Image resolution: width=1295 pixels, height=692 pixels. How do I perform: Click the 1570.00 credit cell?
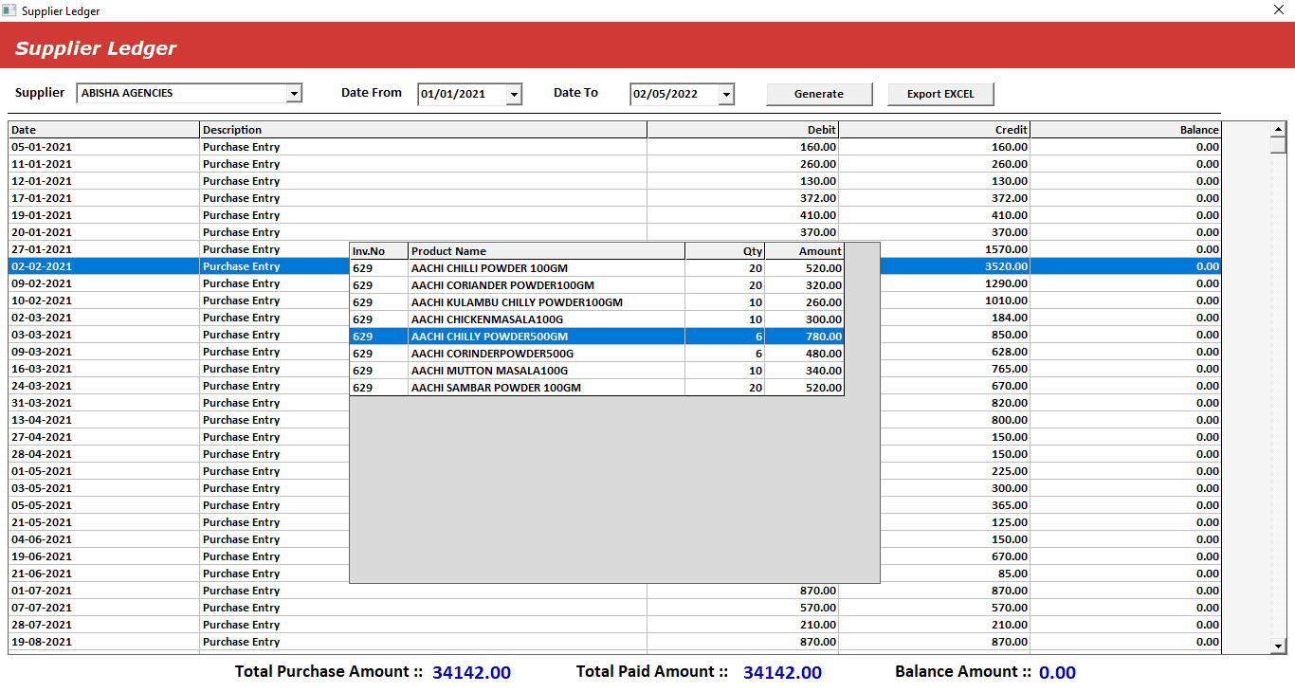(955, 249)
